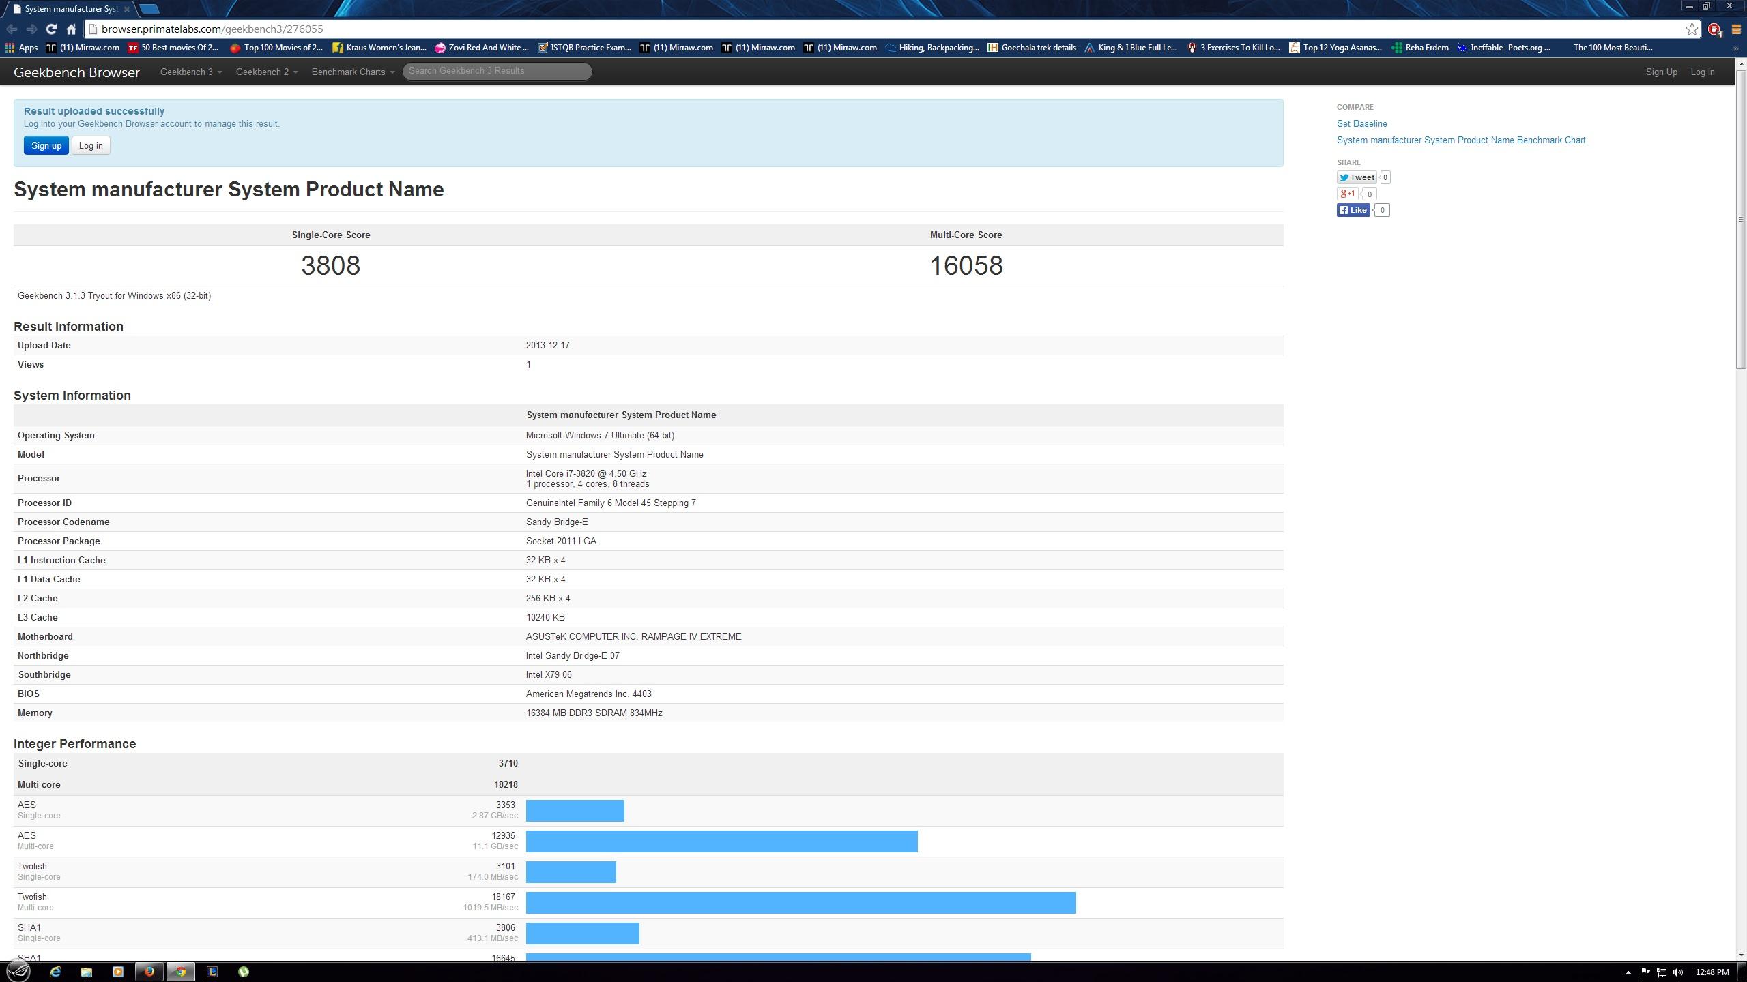The height and width of the screenshot is (982, 1747).
Task: Open the System Product Name Benchmark Chart link
Action: (x=1461, y=140)
